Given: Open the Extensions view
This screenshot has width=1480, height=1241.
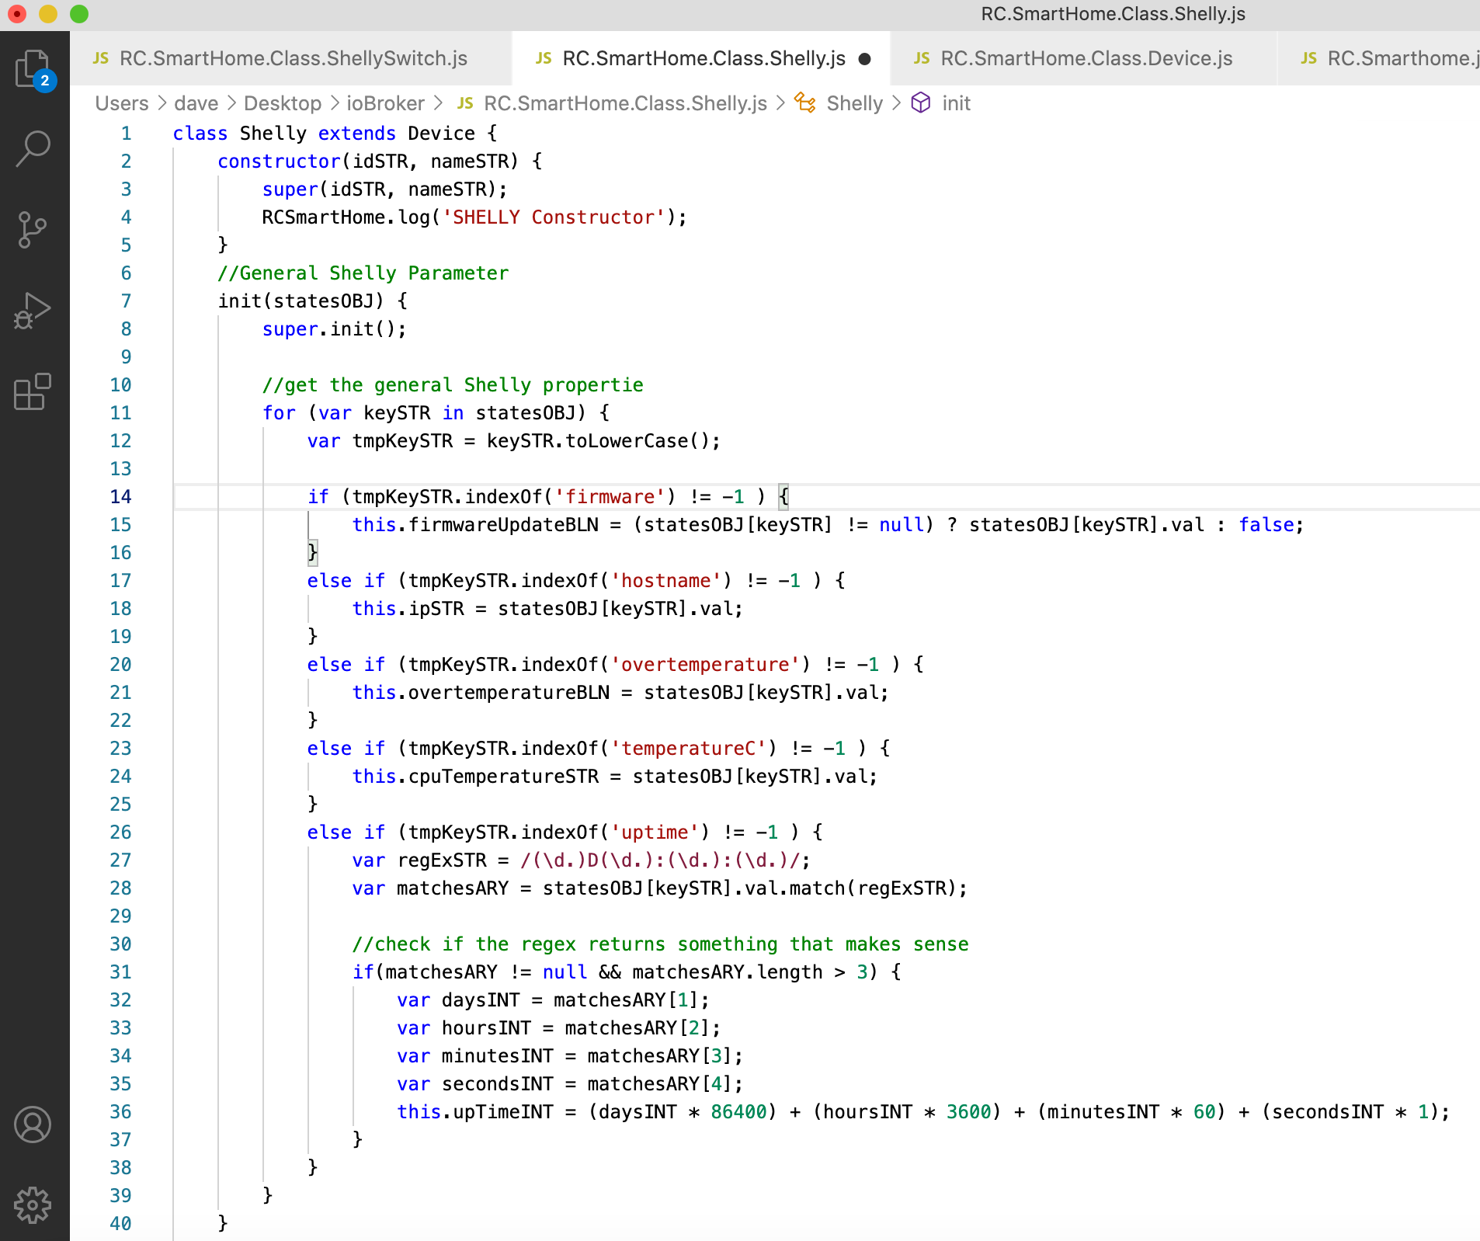Looking at the screenshot, I should [x=33, y=391].
